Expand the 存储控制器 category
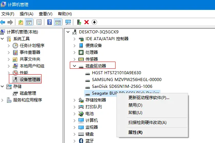 click(x=75, y=100)
